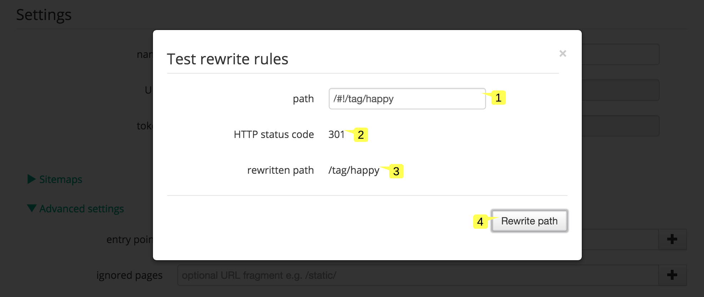Screen dimensions: 704x297
Task: Click the Test rewrite rules heading
Action: click(x=228, y=59)
